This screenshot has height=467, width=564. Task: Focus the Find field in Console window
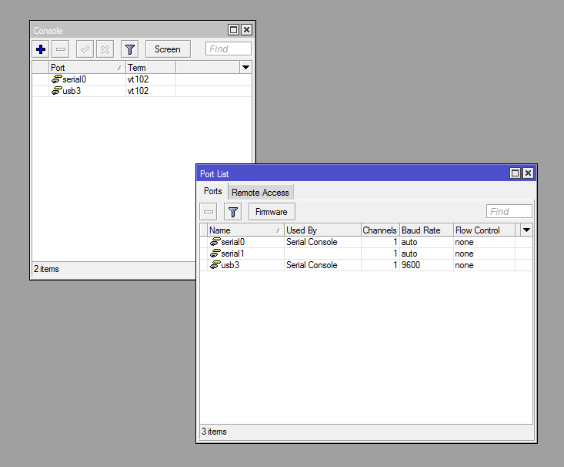(x=228, y=49)
